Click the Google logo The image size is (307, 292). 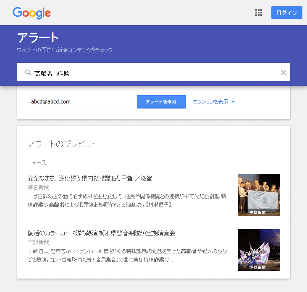tap(31, 13)
